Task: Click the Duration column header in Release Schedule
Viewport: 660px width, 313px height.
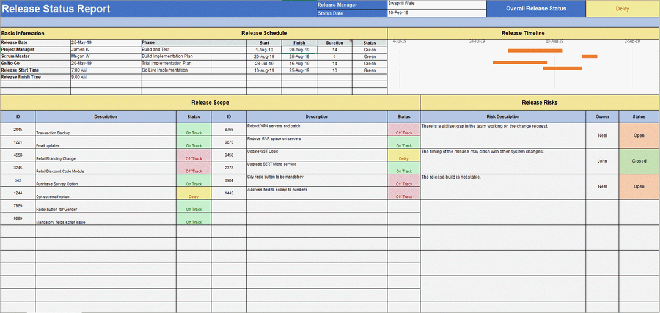Action: (334, 43)
